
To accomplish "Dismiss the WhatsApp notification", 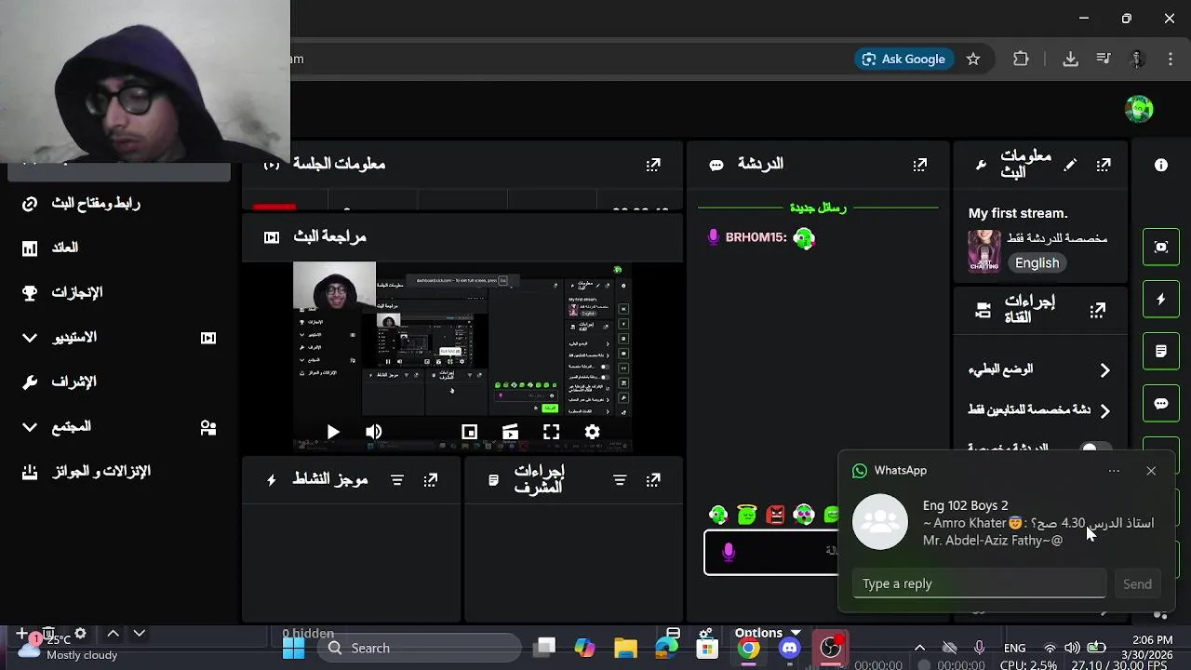I will 1151,471.
